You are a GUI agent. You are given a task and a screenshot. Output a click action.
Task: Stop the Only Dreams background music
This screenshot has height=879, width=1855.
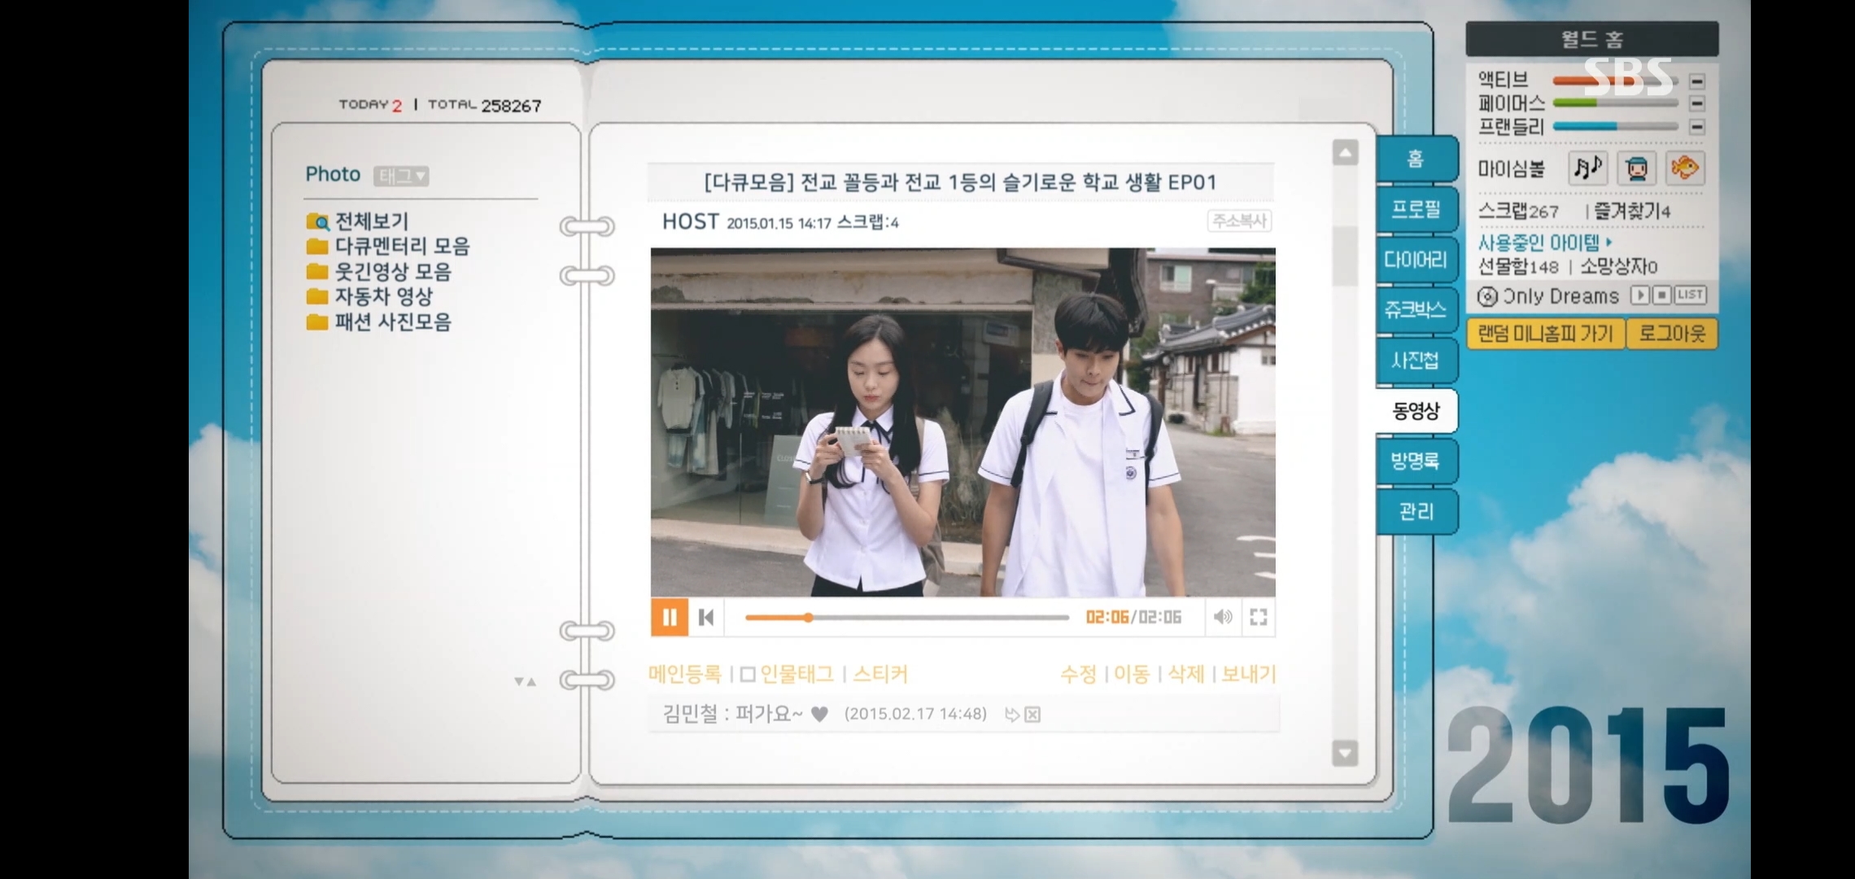pyautogui.click(x=1662, y=295)
